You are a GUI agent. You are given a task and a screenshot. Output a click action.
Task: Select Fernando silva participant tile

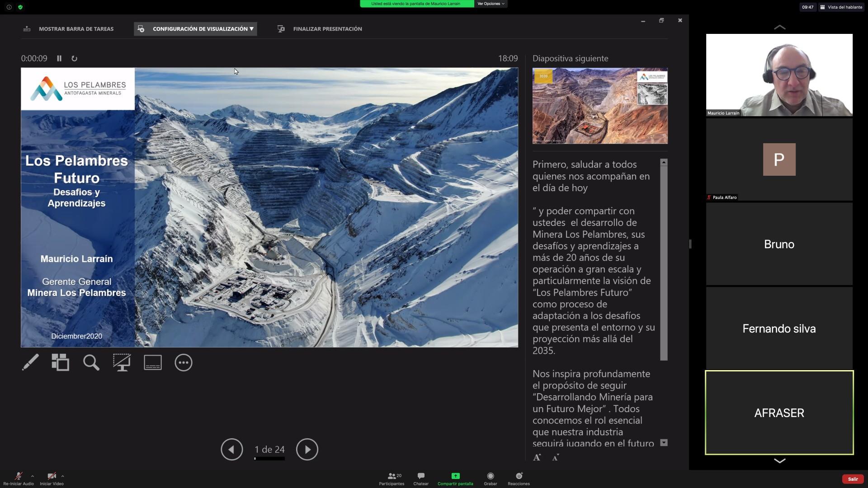click(x=779, y=328)
